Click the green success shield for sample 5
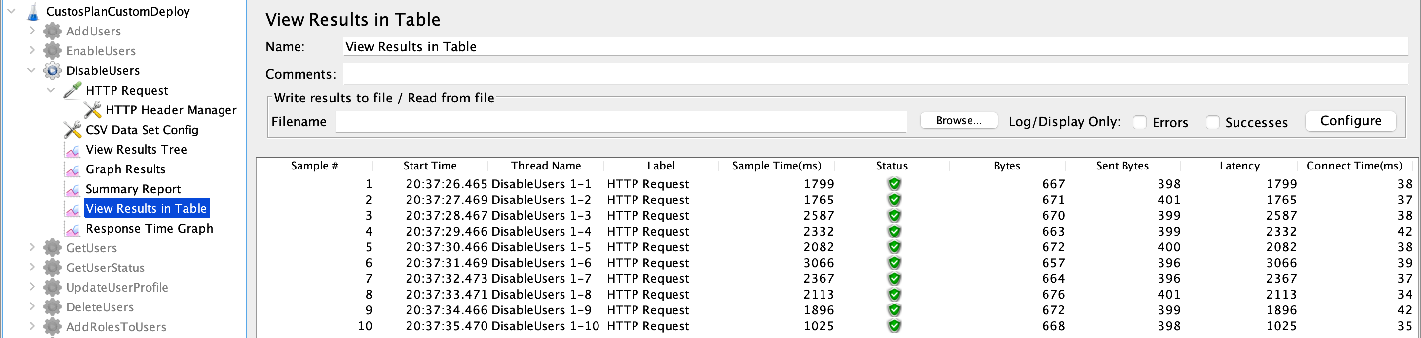Viewport: 1421px width, 338px height. point(894,247)
